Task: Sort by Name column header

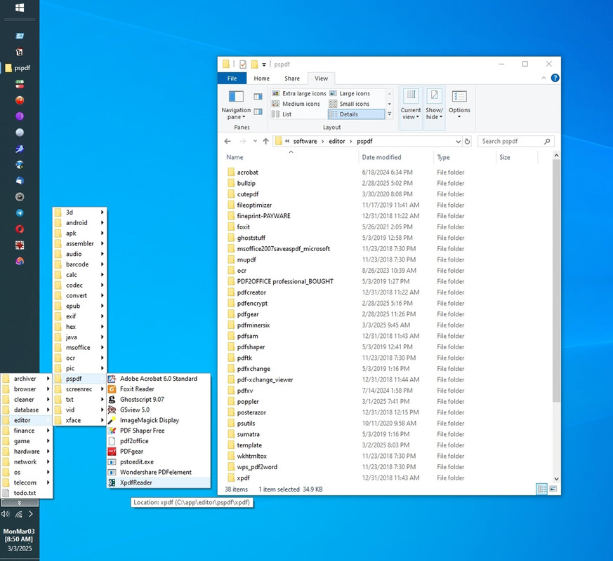Action: click(291, 157)
